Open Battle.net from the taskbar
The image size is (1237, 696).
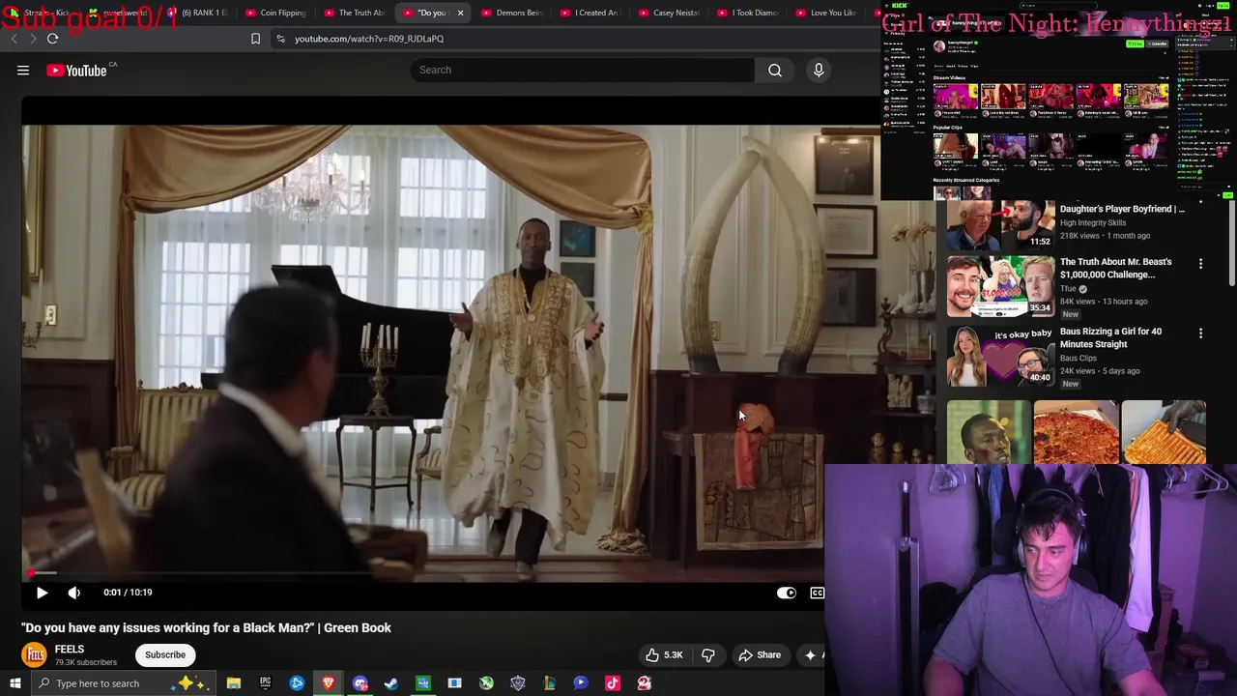[x=297, y=683]
